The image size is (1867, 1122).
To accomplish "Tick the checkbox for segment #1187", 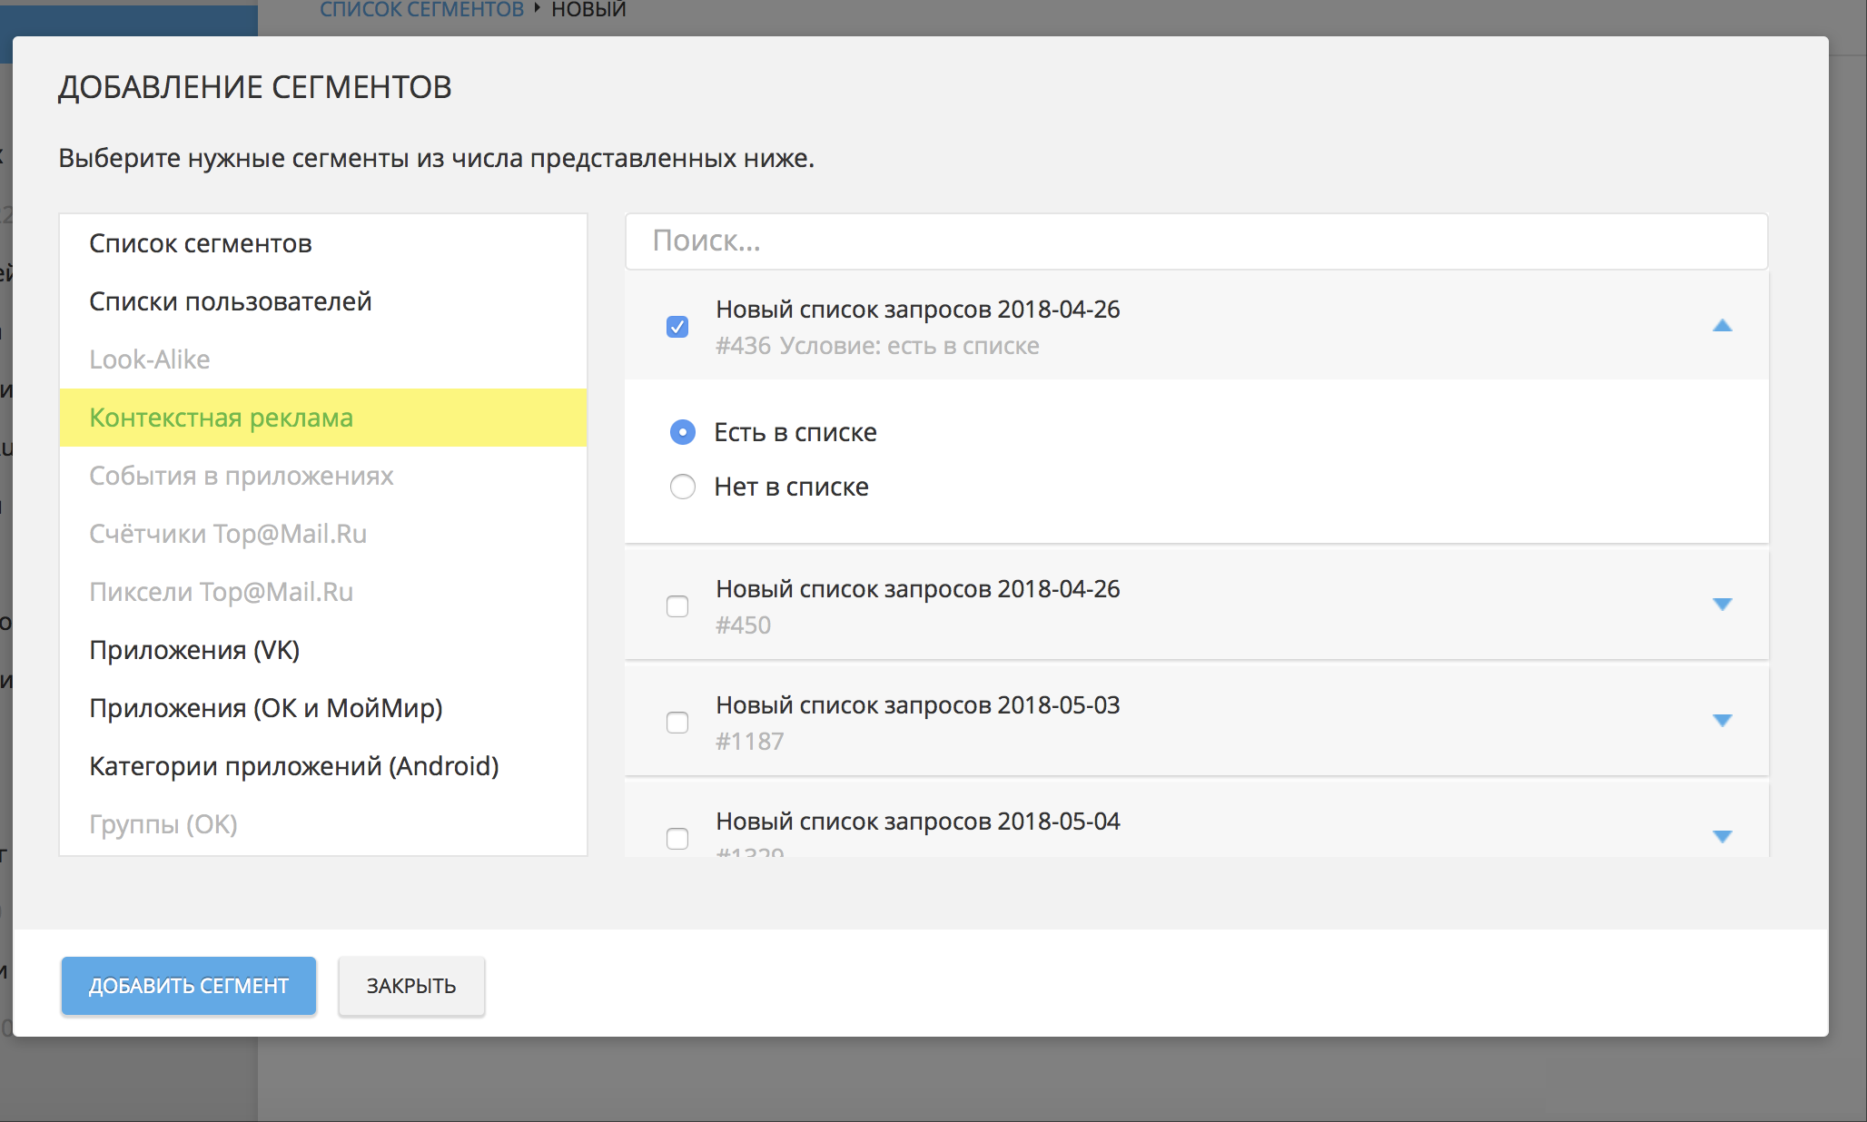I will point(677,723).
